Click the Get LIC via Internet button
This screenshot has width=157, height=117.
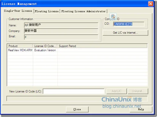(x=125, y=33)
